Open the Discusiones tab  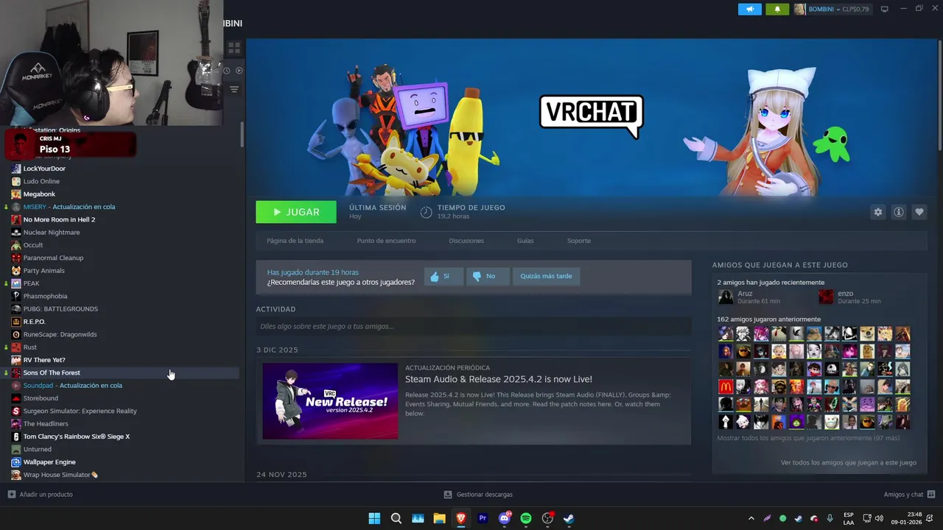coord(466,241)
